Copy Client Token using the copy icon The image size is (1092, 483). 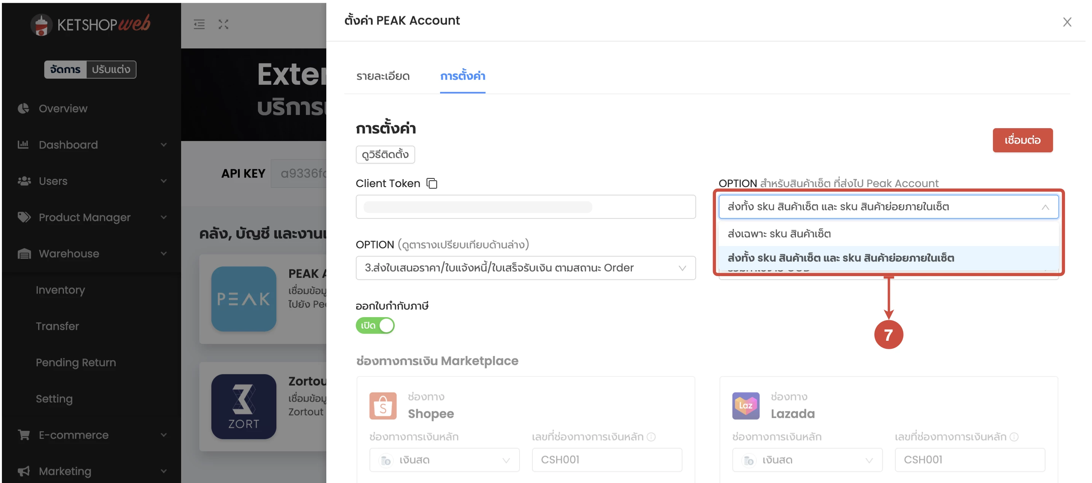(432, 183)
